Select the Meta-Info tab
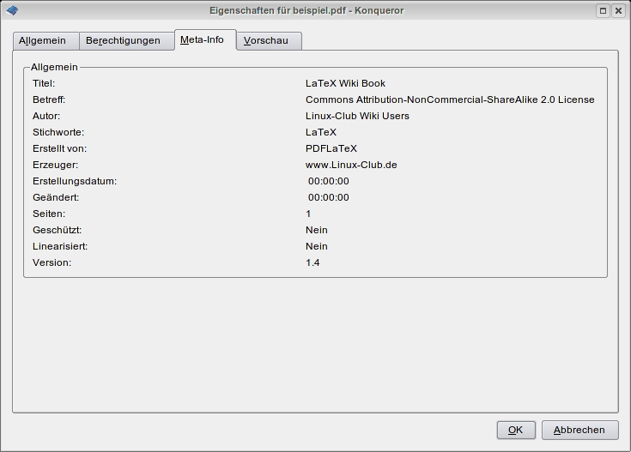631x452 pixels. [205, 39]
